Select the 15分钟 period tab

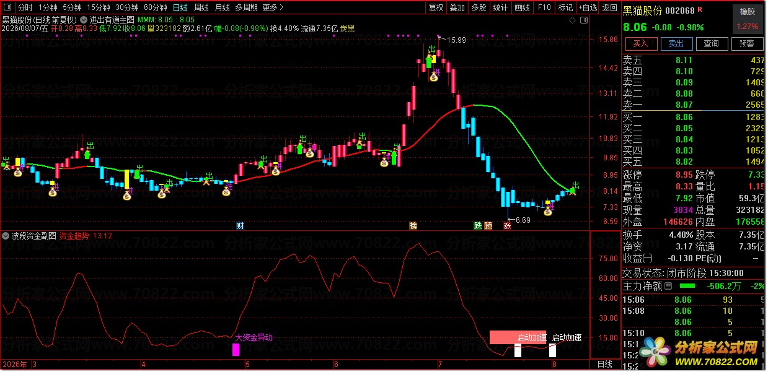click(x=99, y=7)
